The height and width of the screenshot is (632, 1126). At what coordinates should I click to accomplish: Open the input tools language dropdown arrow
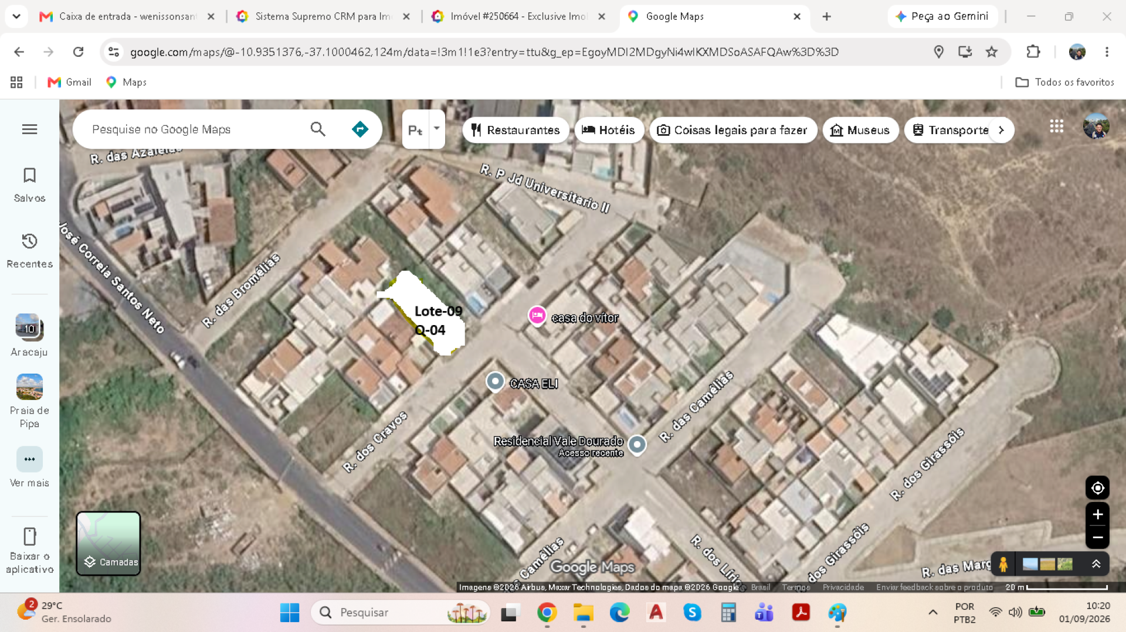pos(436,128)
